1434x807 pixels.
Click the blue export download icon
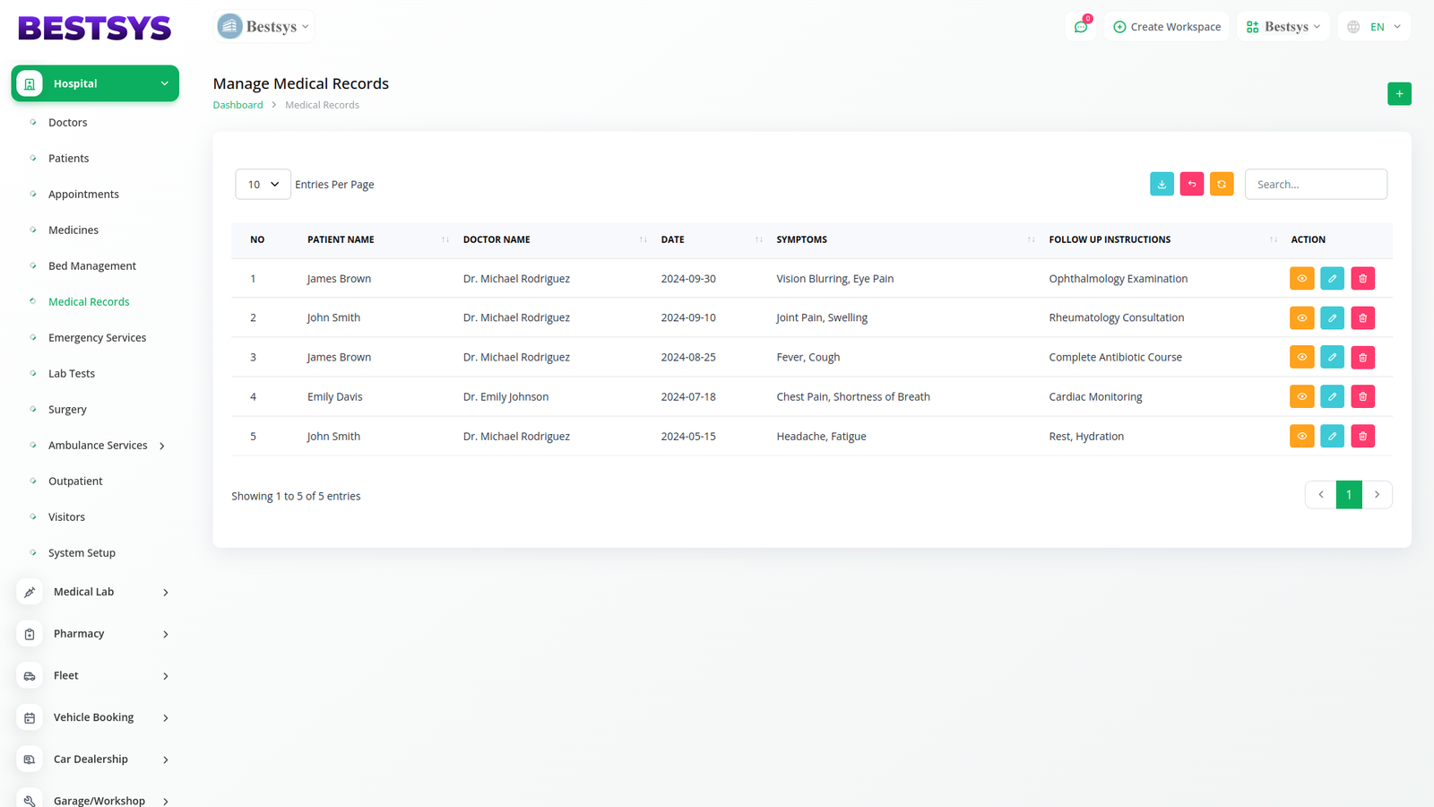pos(1162,184)
